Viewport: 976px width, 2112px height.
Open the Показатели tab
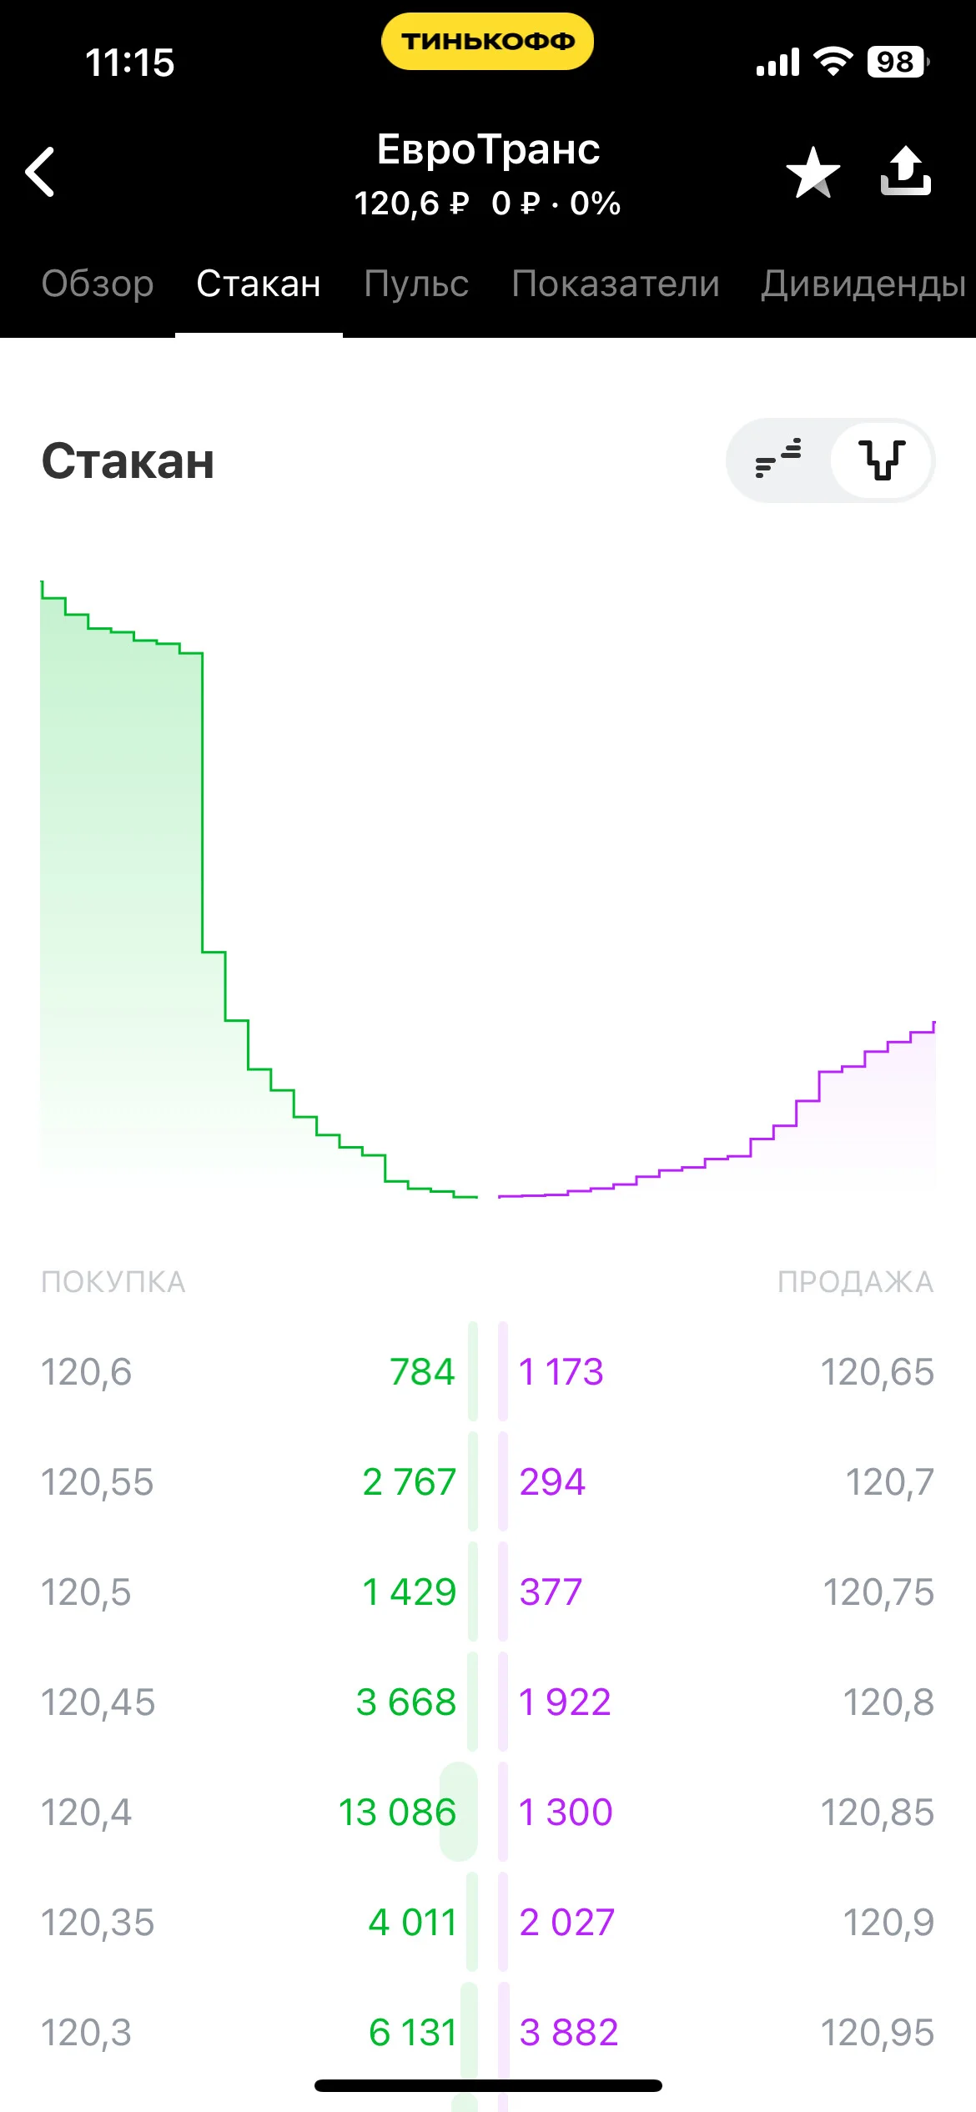point(616,284)
